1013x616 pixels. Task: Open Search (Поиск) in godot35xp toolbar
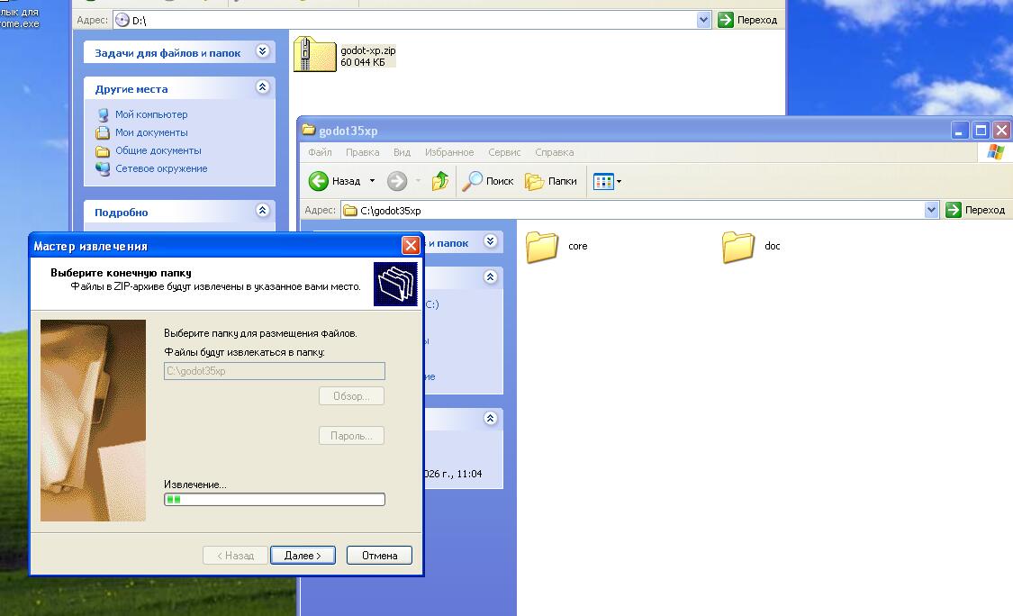488,181
